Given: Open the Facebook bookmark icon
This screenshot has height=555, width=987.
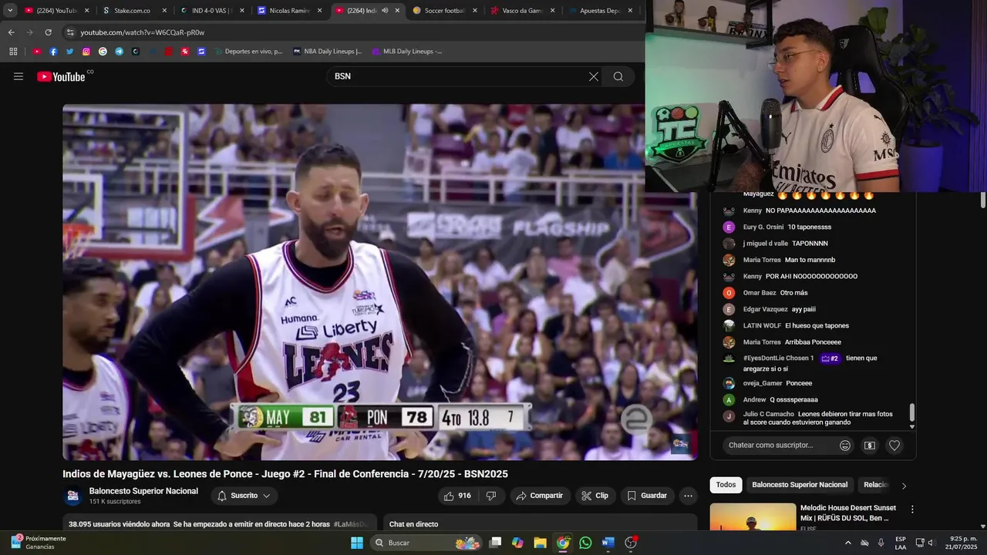Looking at the screenshot, I should pyautogui.click(x=53, y=52).
